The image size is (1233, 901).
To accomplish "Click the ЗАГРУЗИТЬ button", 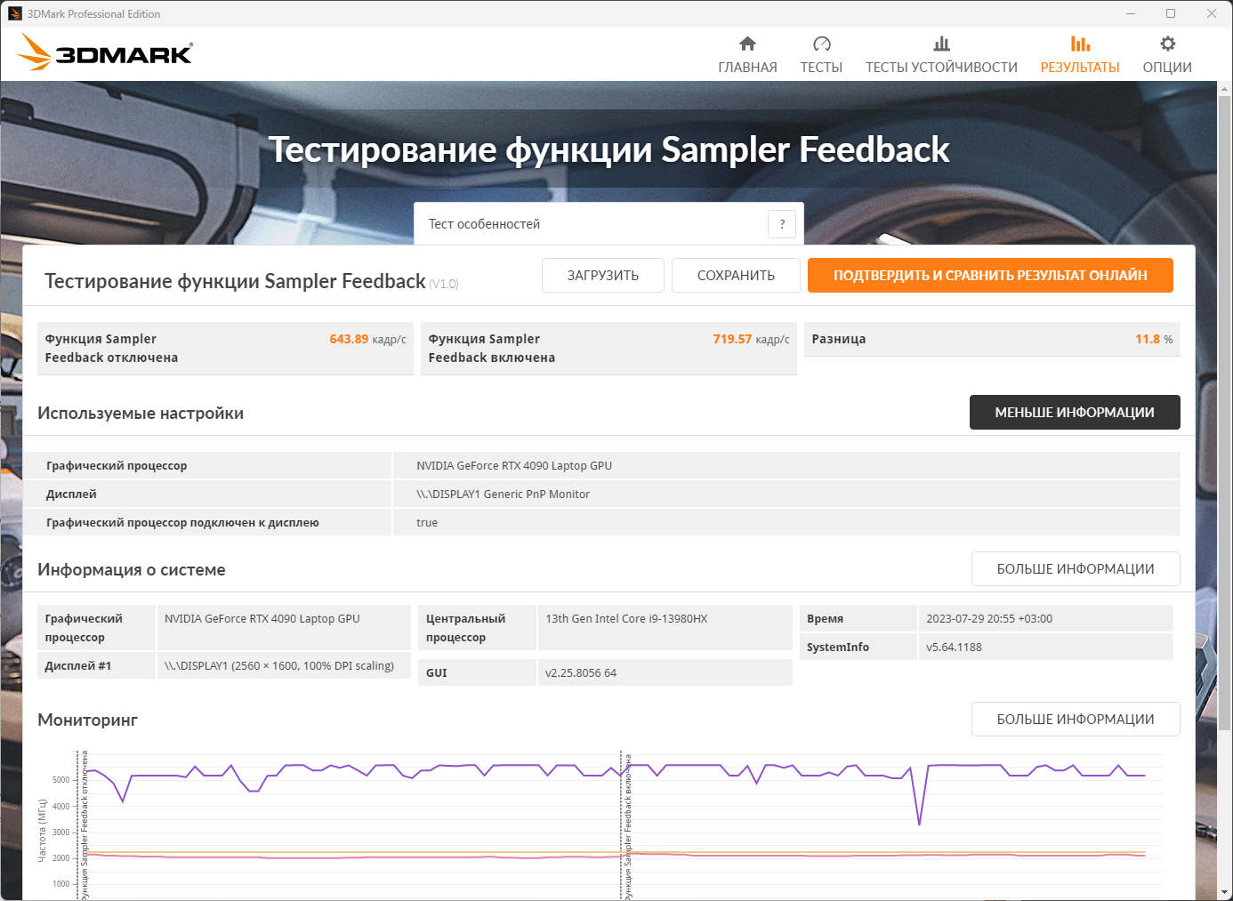I will (x=603, y=276).
